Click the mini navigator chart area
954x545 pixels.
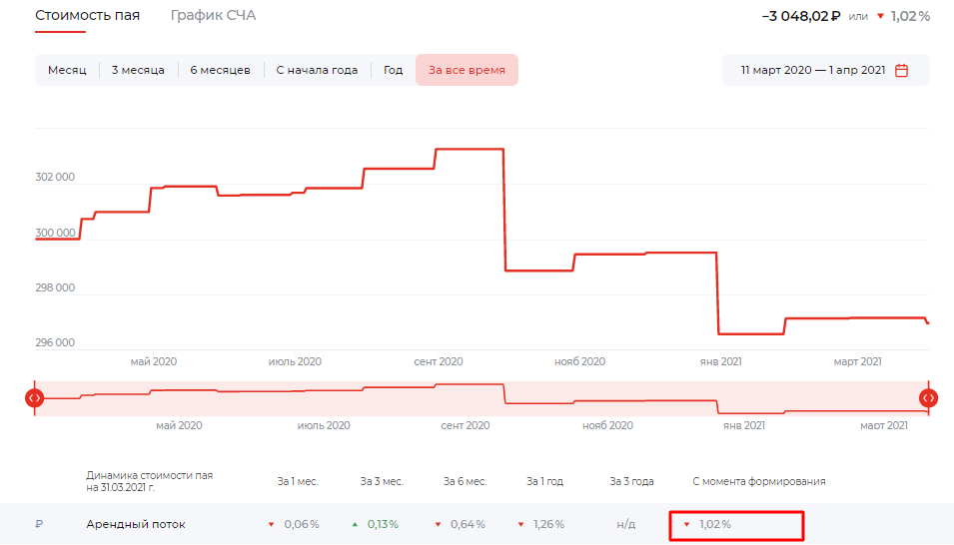(x=481, y=398)
